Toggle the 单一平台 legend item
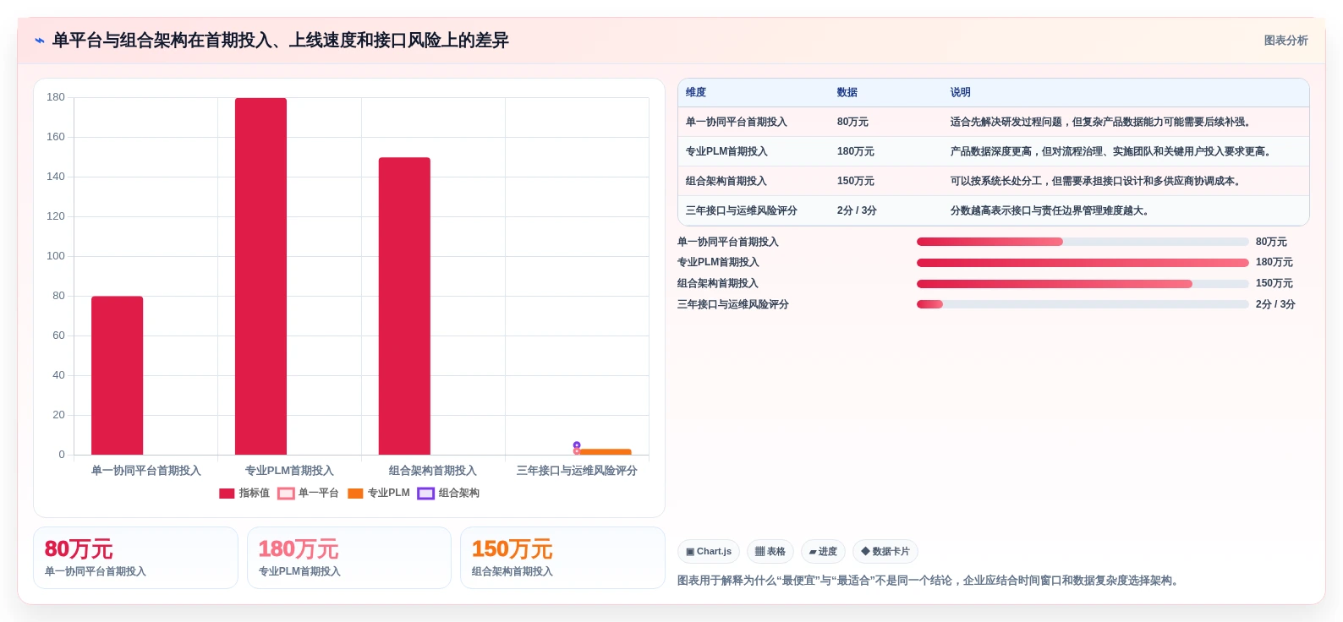This screenshot has height=622, width=1343. 308,494
